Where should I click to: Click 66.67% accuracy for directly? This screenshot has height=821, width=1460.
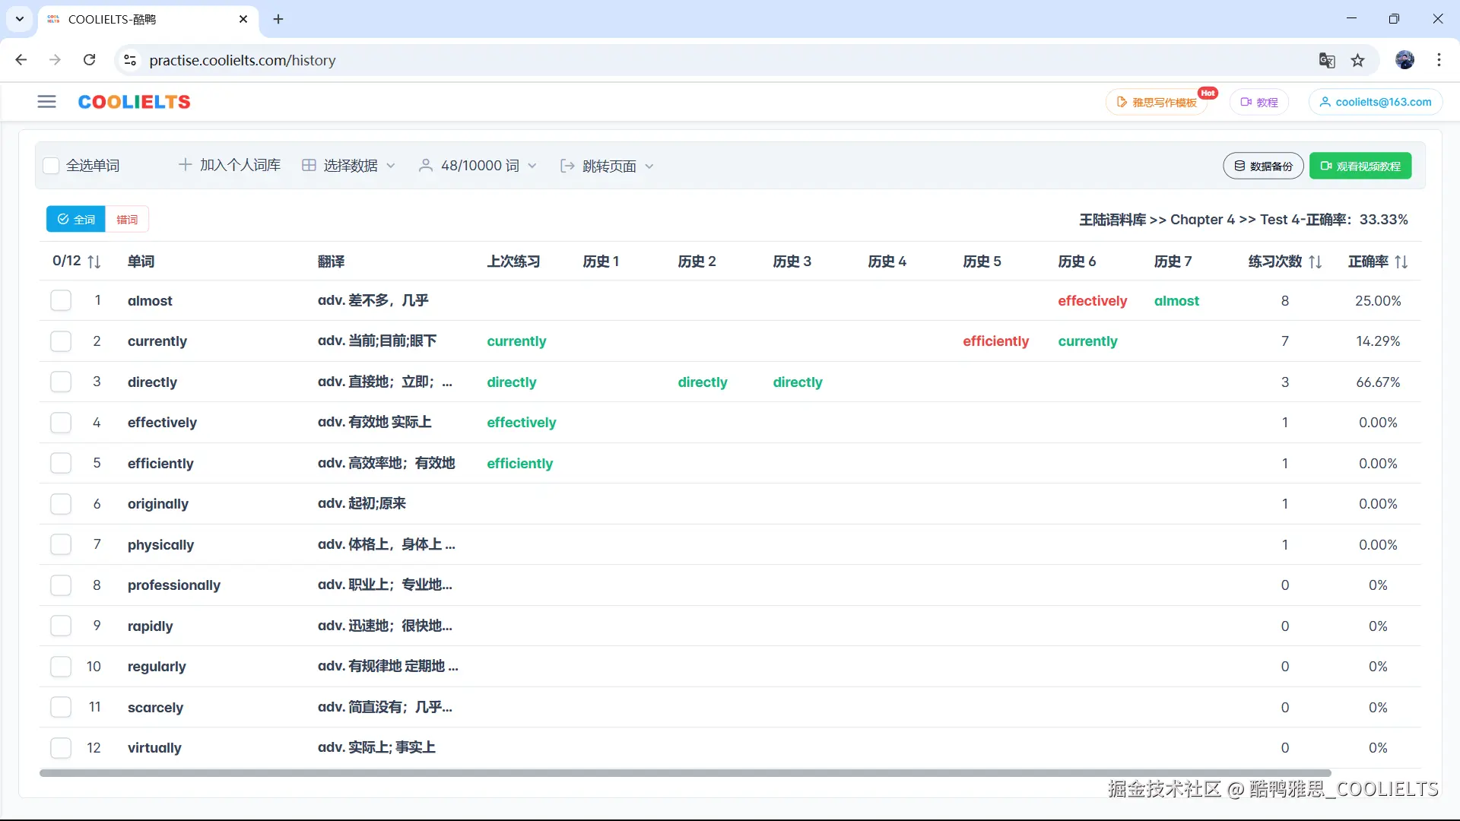[1378, 382]
